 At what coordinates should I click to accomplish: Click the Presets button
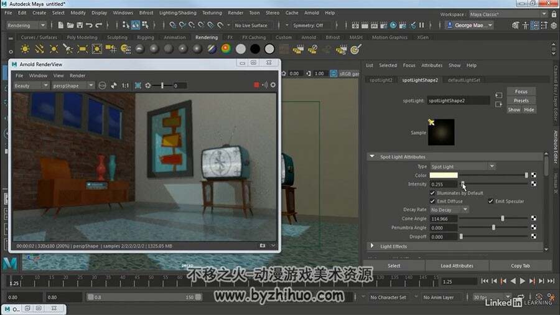[x=521, y=101]
